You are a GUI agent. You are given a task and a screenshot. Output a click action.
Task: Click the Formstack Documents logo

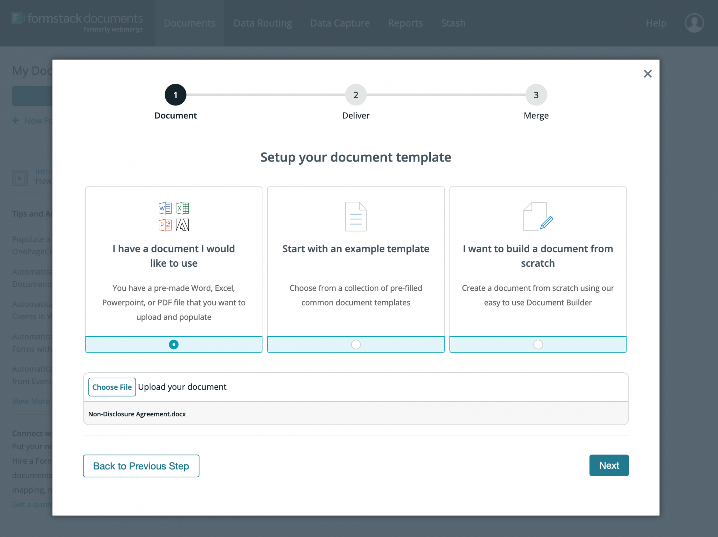tap(77, 22)
